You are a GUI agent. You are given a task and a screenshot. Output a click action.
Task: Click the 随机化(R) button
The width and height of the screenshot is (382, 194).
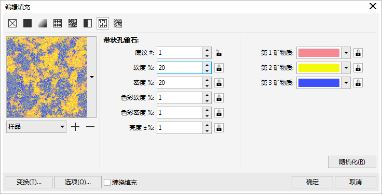(x=352, y=162)
